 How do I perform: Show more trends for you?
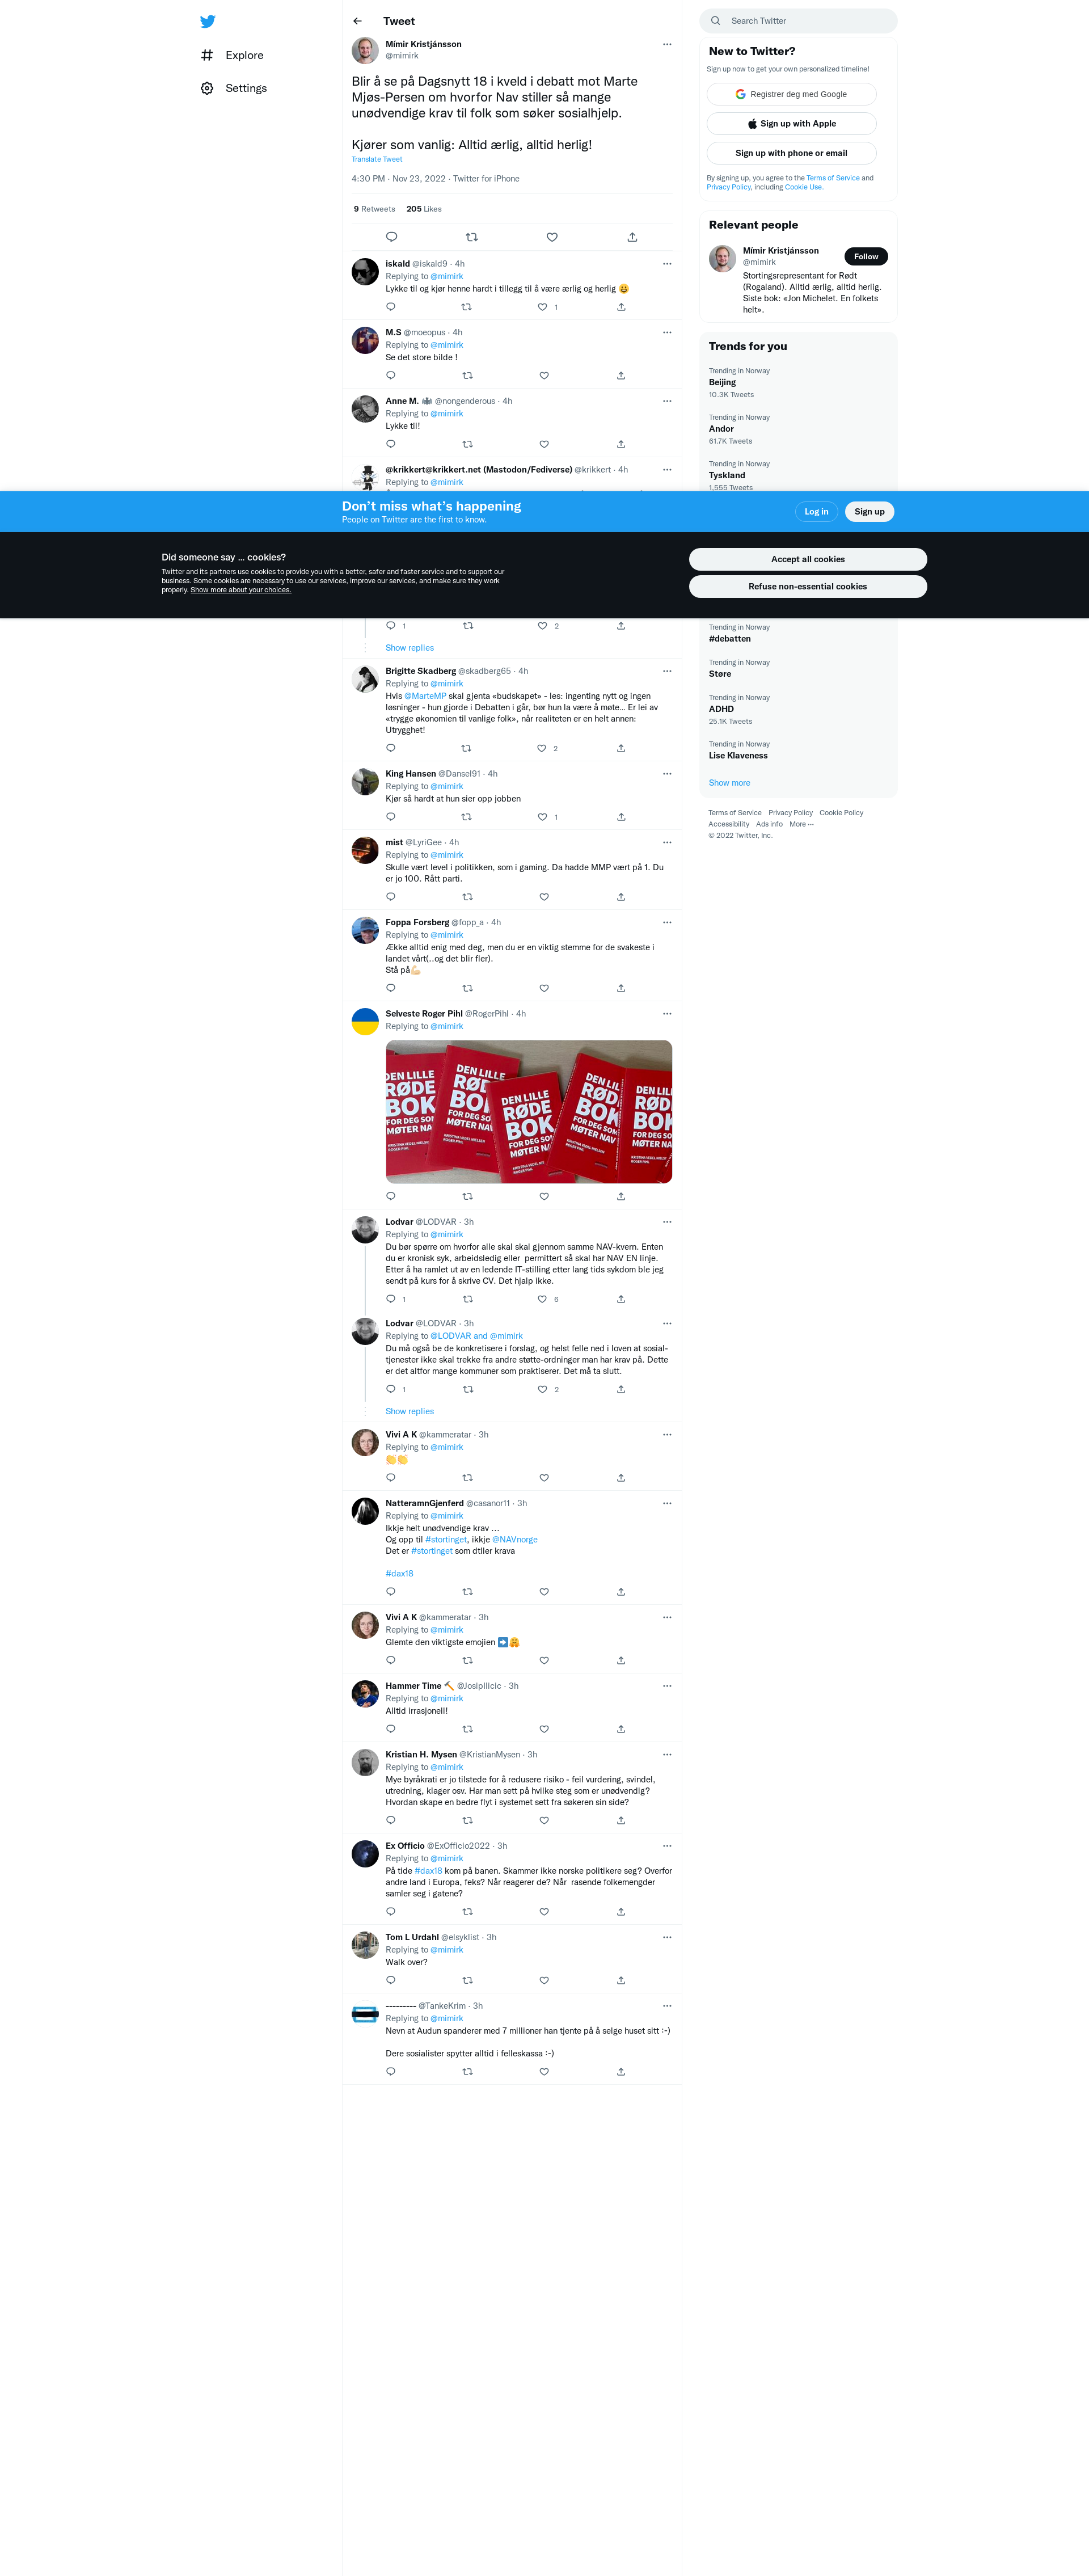pos(729,783)
